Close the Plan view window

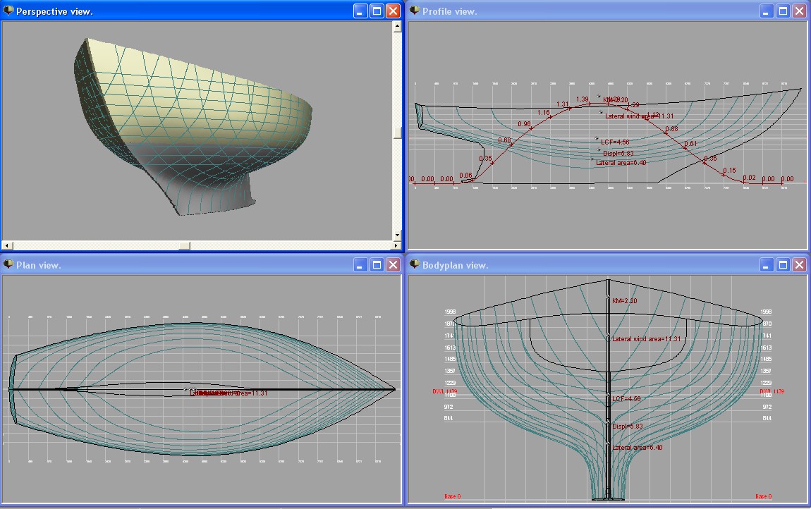(x=393, y=265)
